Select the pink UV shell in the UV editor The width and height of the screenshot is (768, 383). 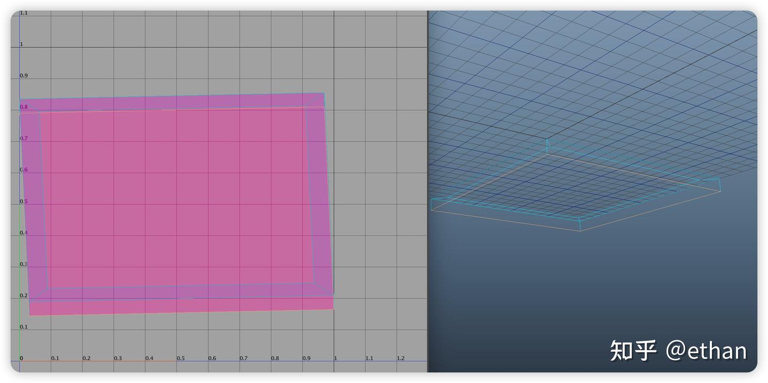point(177,204)
